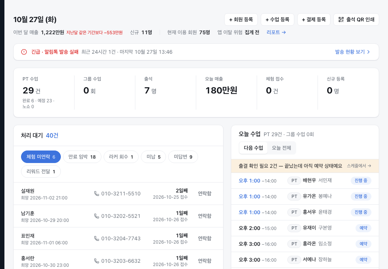Screen dimensions: 388x269
Task: Open 회원 등록 button
Action: pos(241,20)
